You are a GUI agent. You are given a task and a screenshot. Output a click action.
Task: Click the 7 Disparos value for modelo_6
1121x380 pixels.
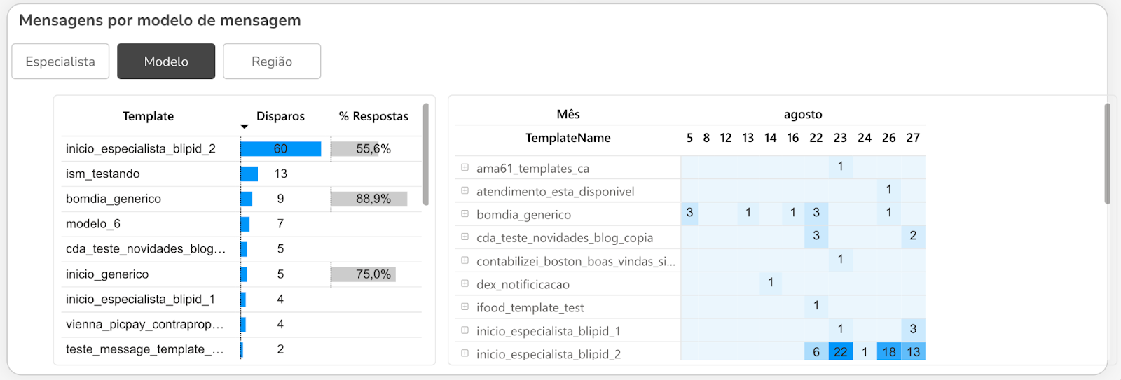[x=280, y=224]
